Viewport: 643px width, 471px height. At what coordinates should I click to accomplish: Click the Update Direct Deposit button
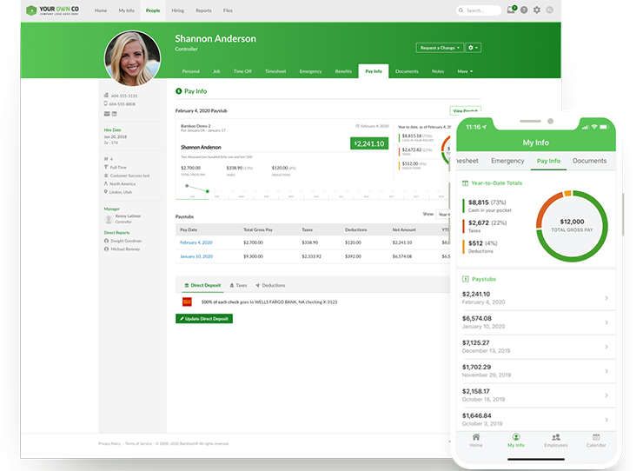[x=204, y=319]
